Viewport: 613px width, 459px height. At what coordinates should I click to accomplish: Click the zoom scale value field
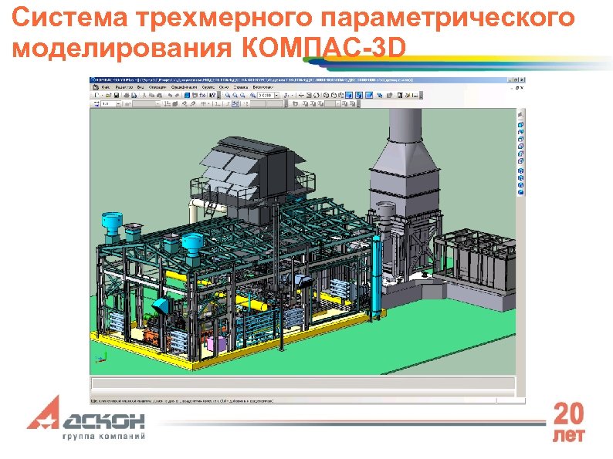tap(266, 96)
